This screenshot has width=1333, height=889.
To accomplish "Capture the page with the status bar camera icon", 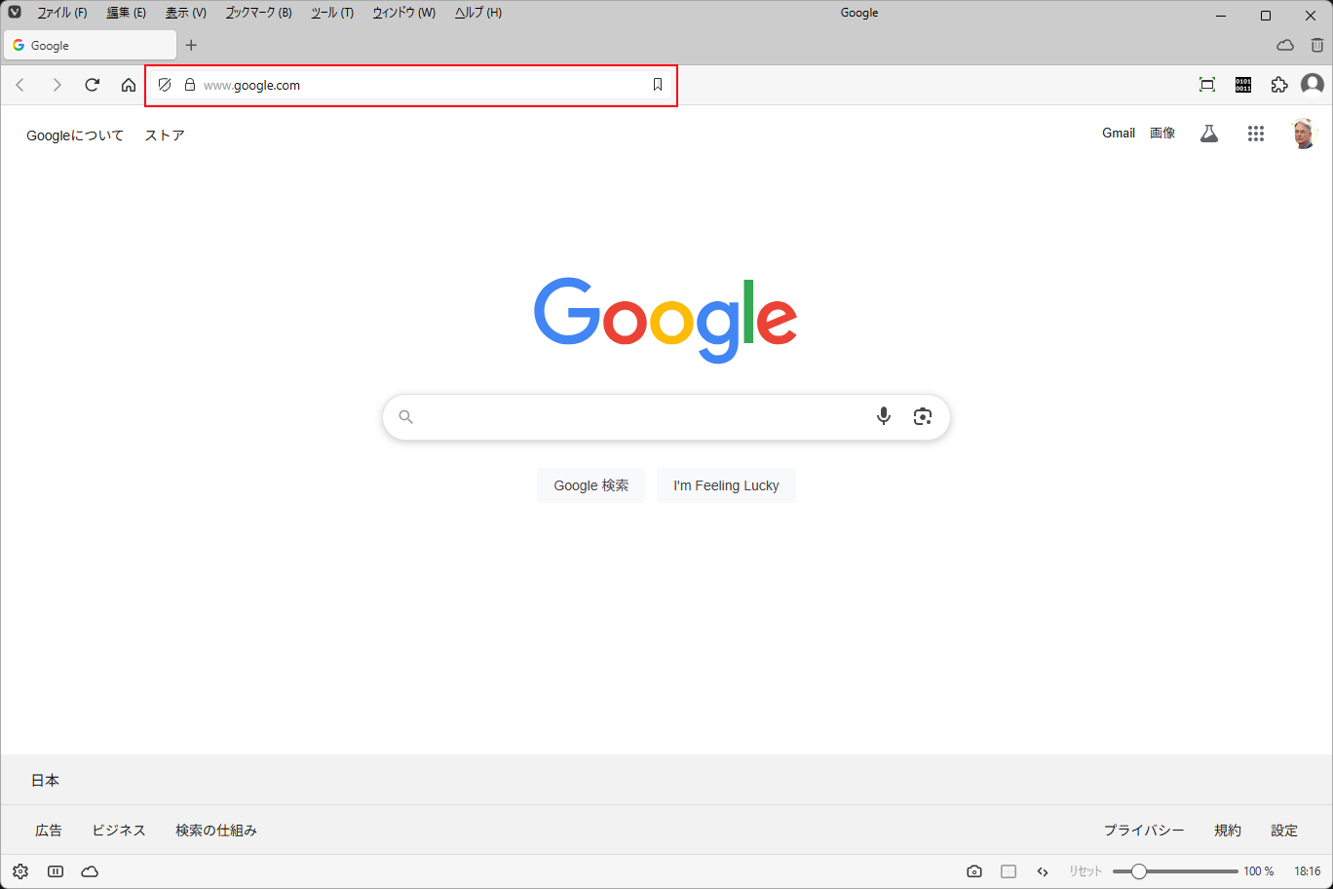I will coord(974,871).
